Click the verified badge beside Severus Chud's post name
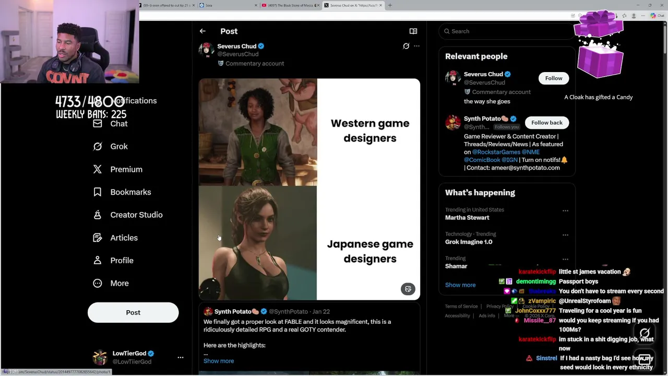The image size is (668, 376). coord(261,46)
